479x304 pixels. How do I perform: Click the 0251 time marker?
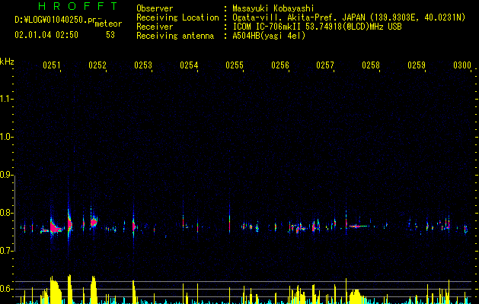52,65
